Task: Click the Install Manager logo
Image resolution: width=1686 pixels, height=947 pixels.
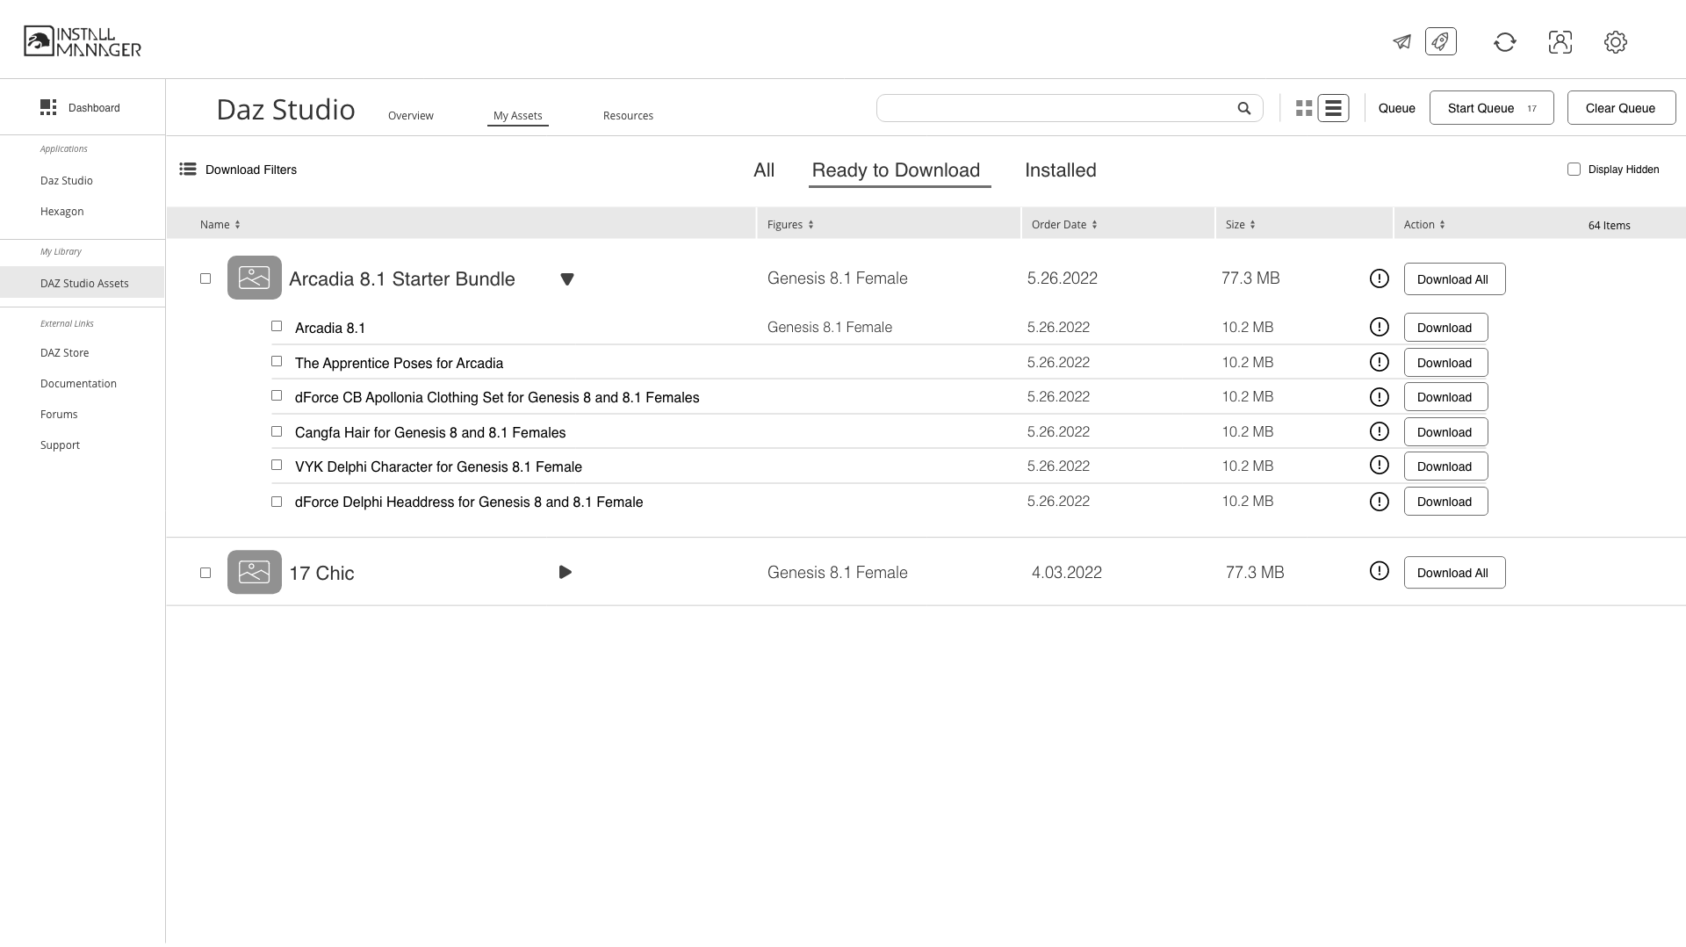Action: (83, 41)
